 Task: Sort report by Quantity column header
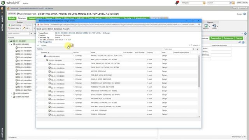tap(150, 52)
